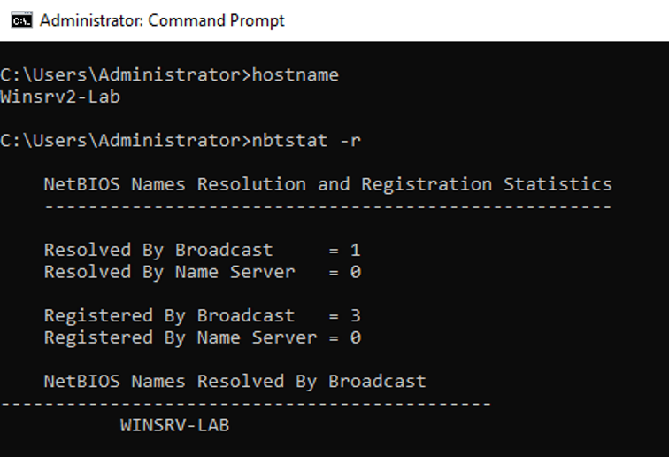Click the "Resolved By Name Server" label
The image size is (669, 457).
pos(169,272)
